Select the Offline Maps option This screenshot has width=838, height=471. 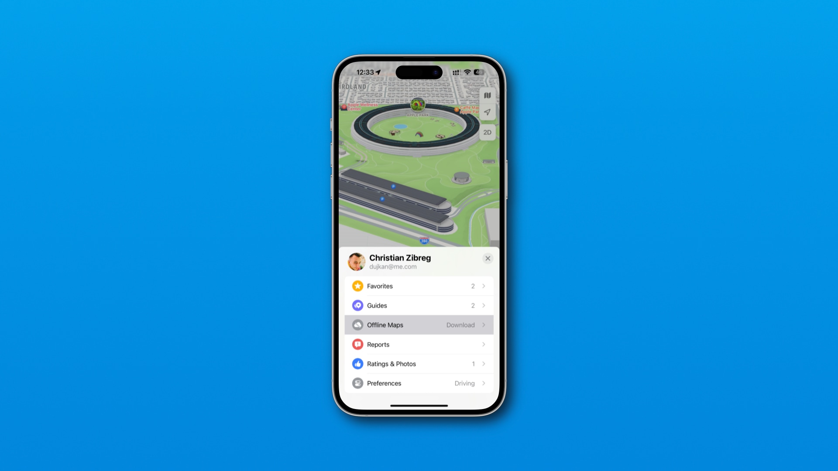[419, 324]
